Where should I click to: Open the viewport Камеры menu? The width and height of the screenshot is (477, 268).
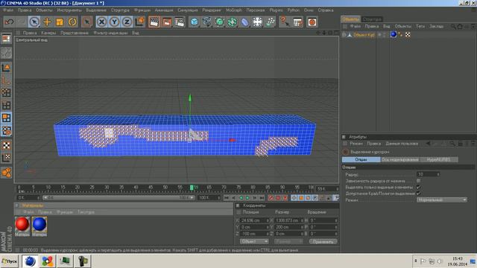coord(48,33)
